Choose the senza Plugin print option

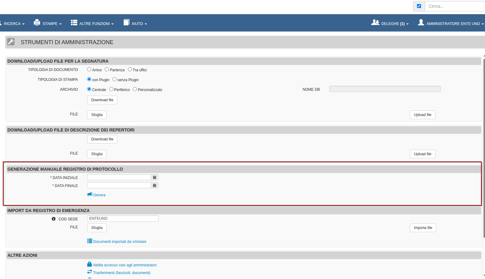[115, 80]
